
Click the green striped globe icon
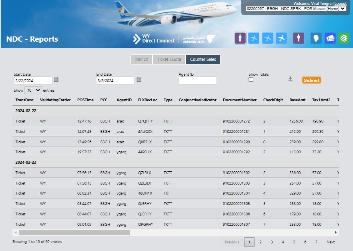coord(343,38)
